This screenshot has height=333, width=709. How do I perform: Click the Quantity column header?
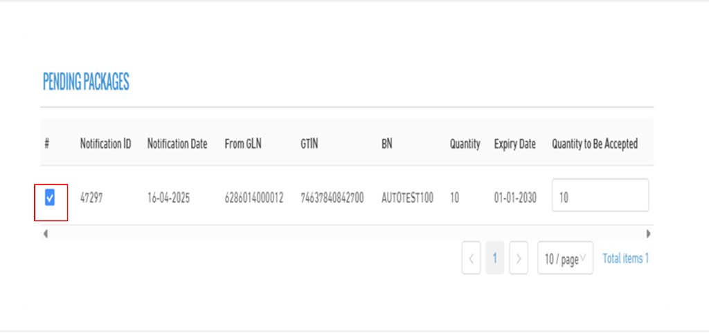click(x=465, y=144)
